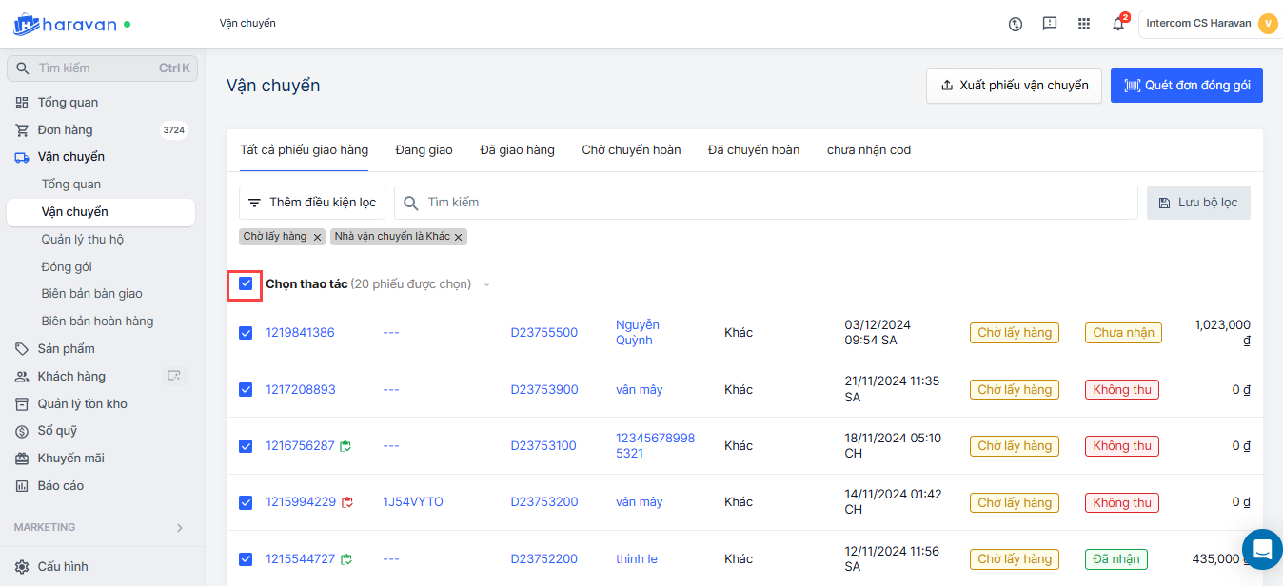The width and height of the screenshot is (1283, 586).
Task: Remove the Chờ lấy hàng filter tag
Action: point(318,237)
